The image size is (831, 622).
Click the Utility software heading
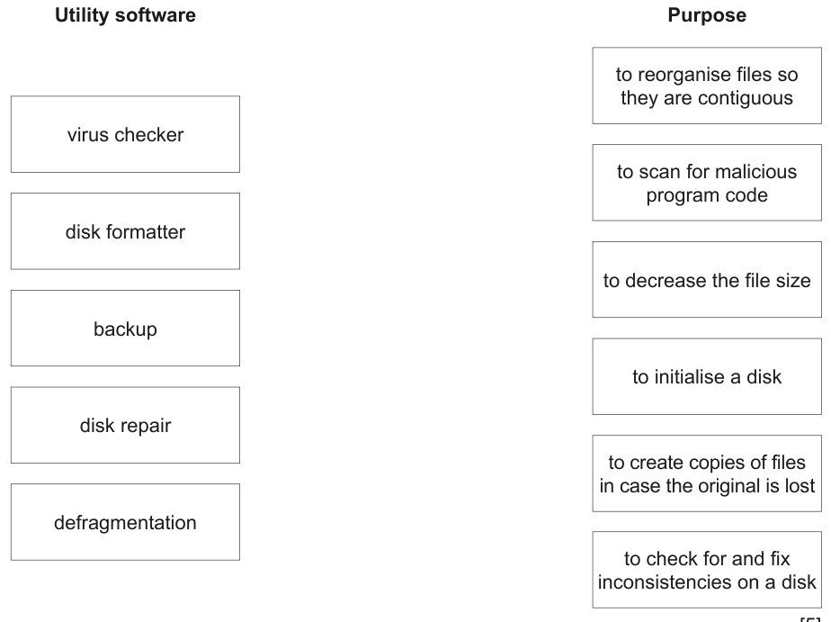[126, 15]
